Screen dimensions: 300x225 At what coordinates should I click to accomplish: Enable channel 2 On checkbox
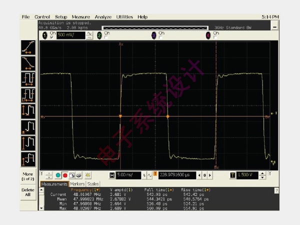click(106, 37)
